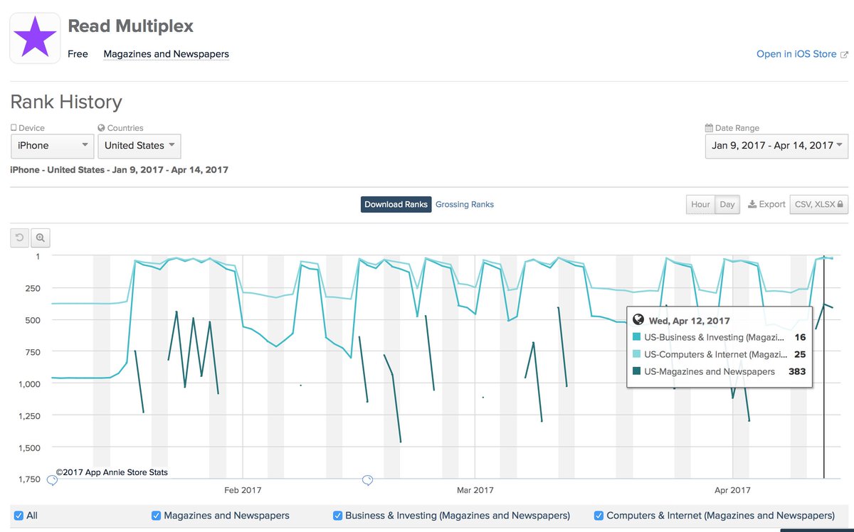
Task: Click the US-Computers & Internet tooltip color swatch
Action: click(x=637, y=354)
